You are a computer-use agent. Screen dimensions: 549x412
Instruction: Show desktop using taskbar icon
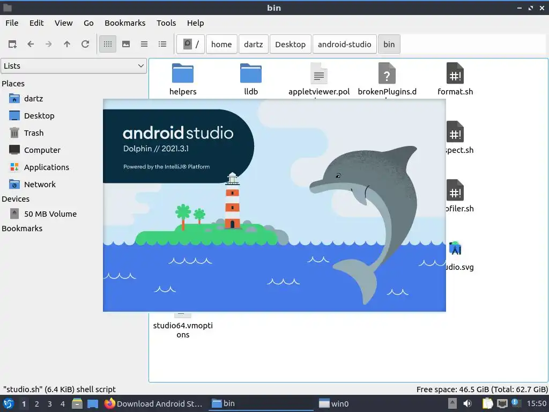93,404
